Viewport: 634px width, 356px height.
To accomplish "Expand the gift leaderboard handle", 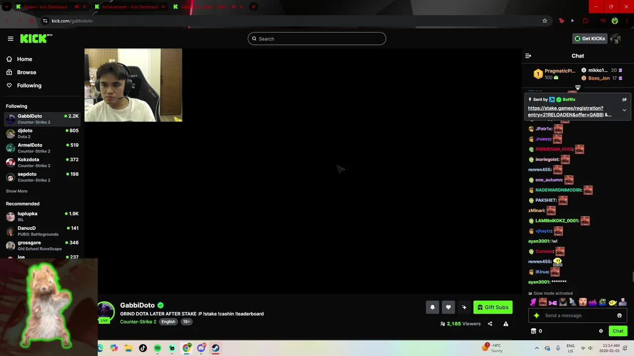I will [578, 88].
